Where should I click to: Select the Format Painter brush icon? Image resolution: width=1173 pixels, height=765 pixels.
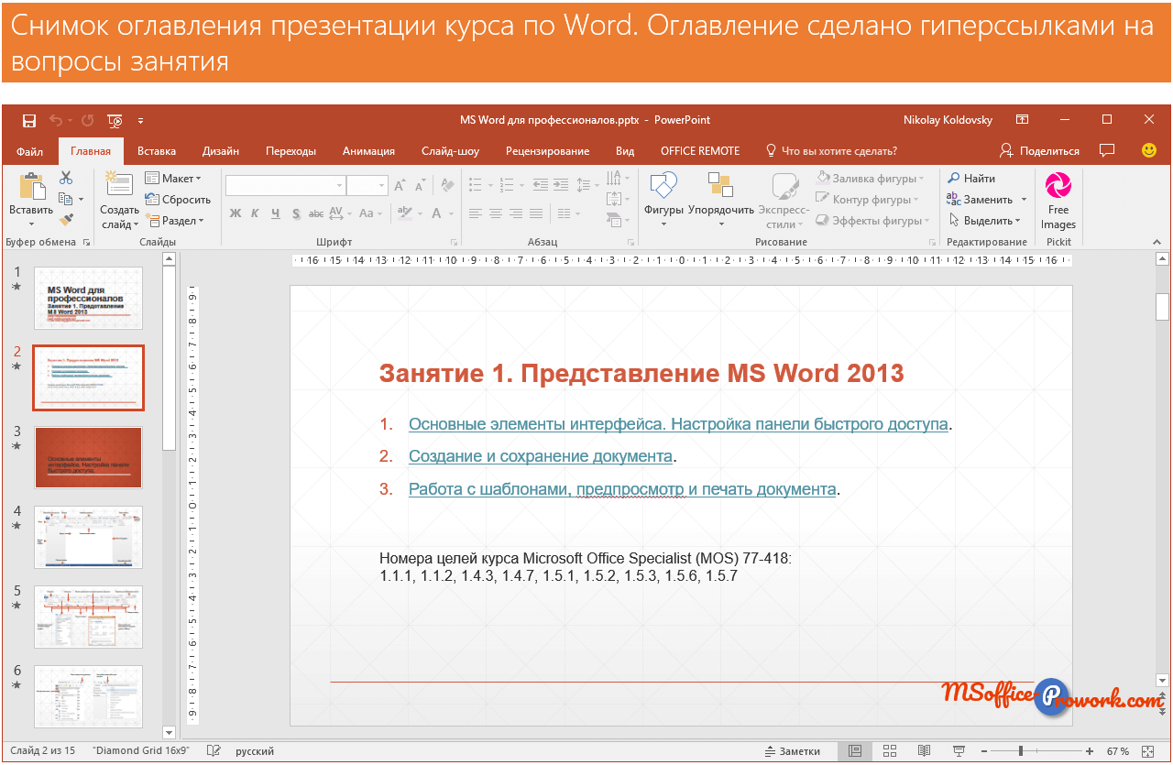66,220
